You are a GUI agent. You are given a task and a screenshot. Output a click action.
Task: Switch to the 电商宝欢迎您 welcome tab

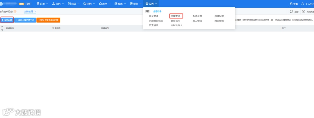(6, 12)
